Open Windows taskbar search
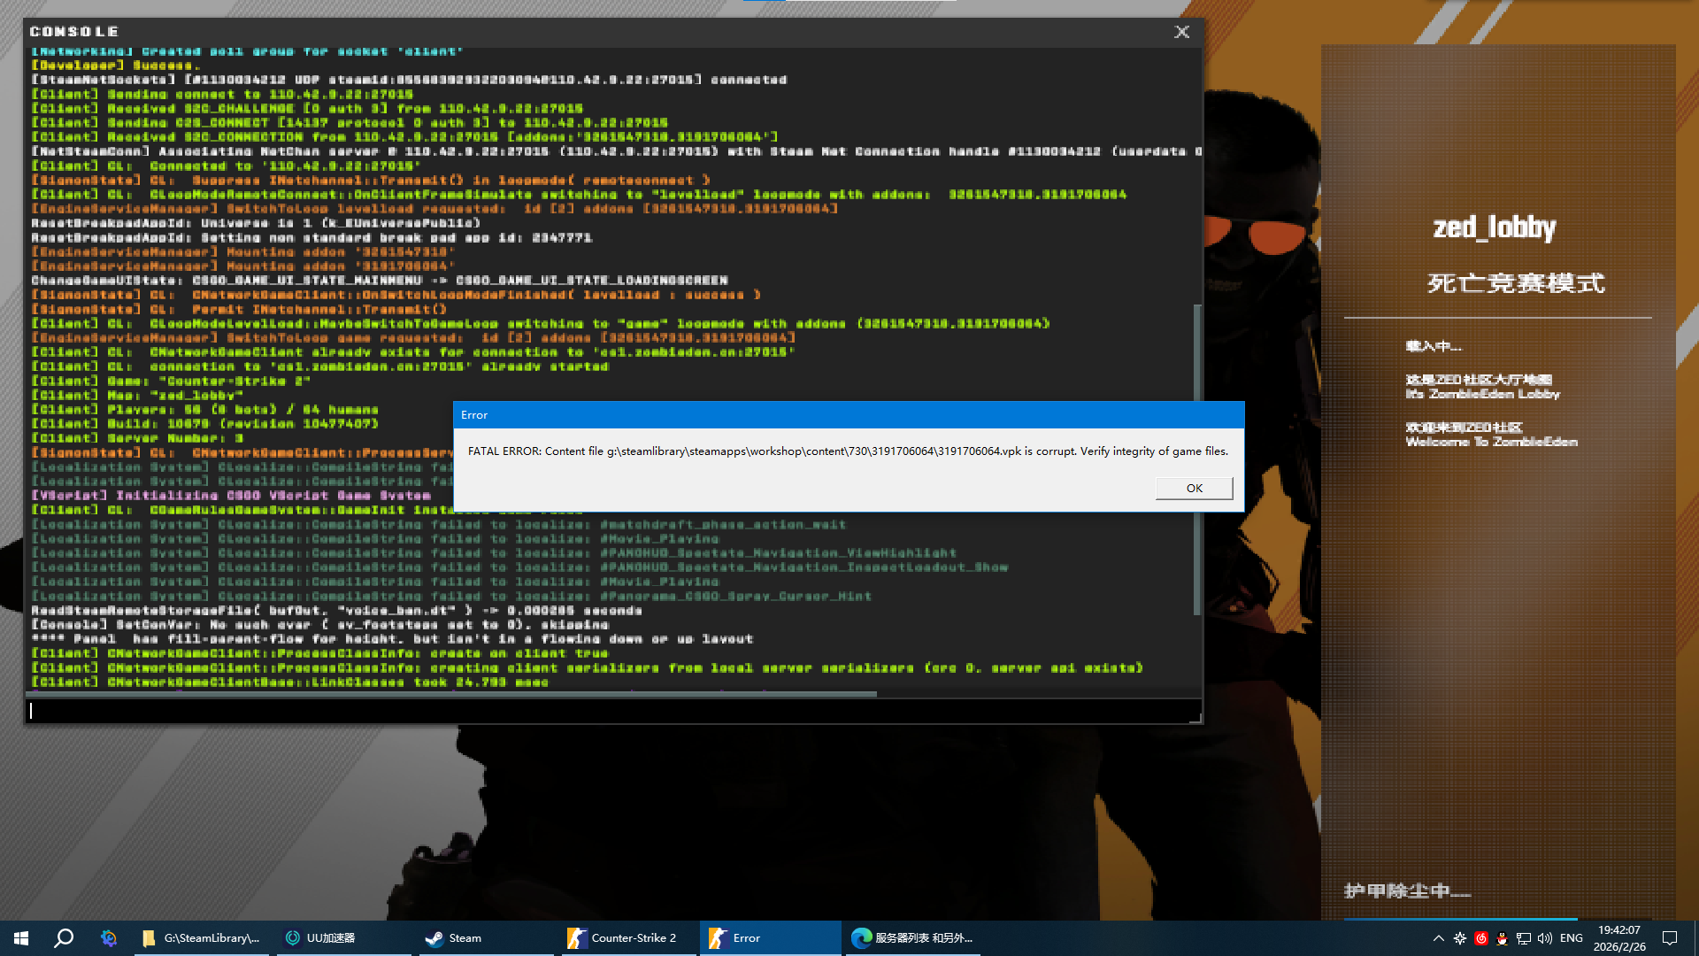This screenshot has height=956, width=1699. (x=64, y=938)
